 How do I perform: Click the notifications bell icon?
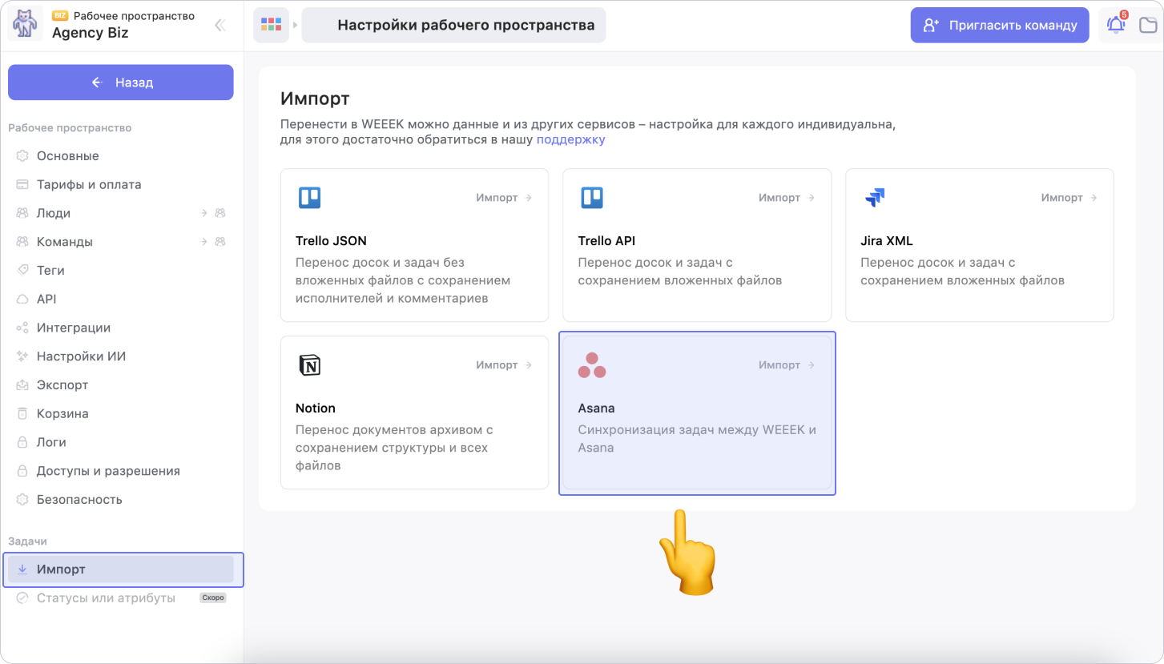[1115, 25]
